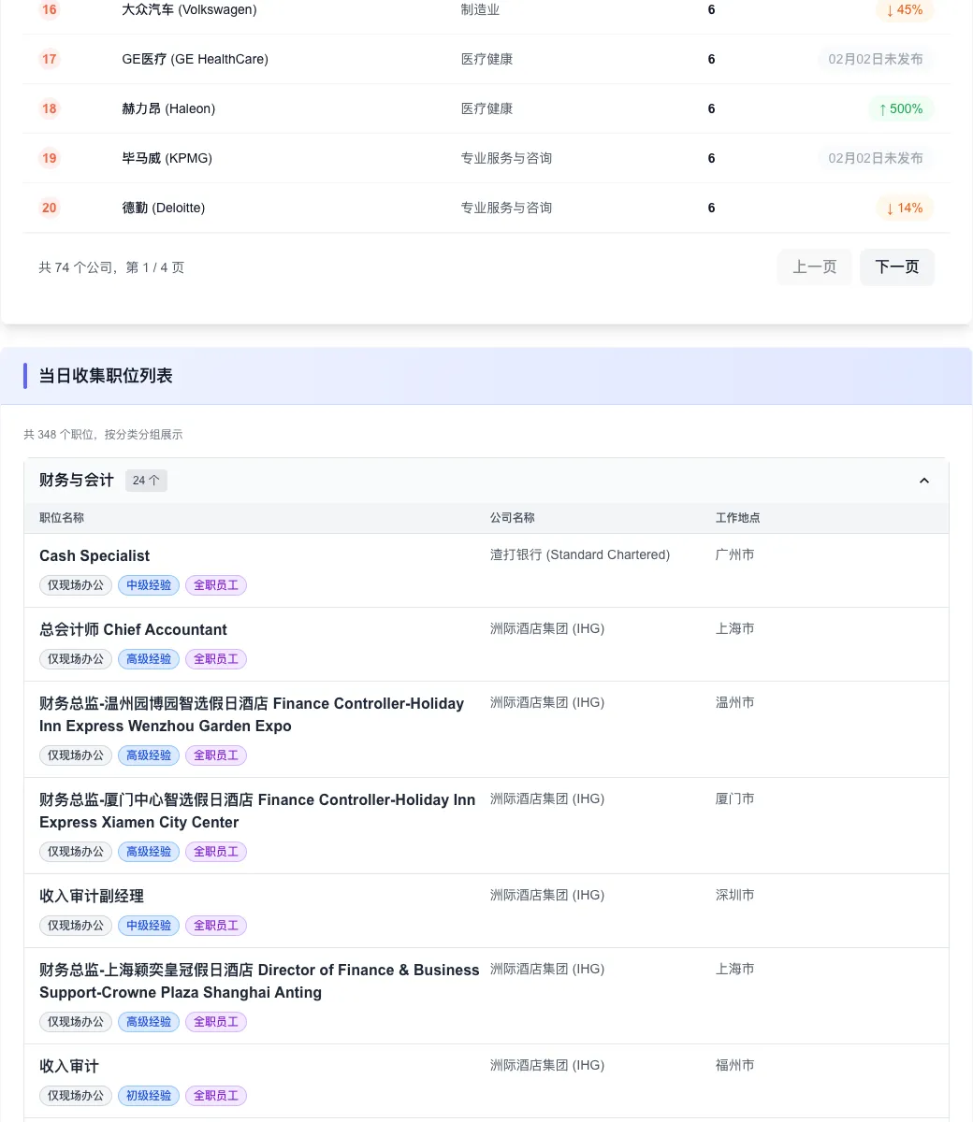The image size is (973, 1122).
Task: Select rank 20 badge for Deloitte
Action: coord(50,208)
